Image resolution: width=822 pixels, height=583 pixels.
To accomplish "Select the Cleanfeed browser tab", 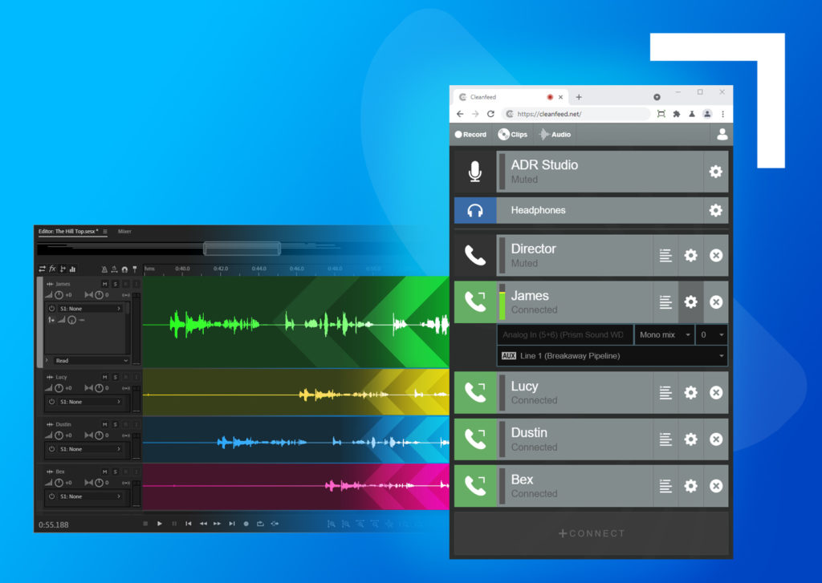I will (511, 97).
